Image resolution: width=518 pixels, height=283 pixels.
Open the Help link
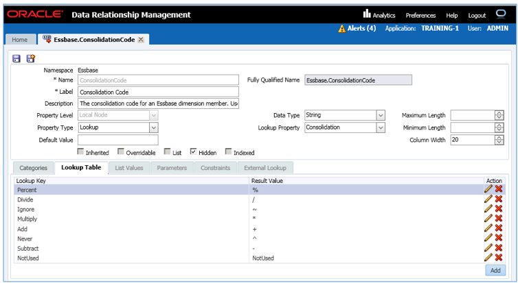tap(451, 15)
